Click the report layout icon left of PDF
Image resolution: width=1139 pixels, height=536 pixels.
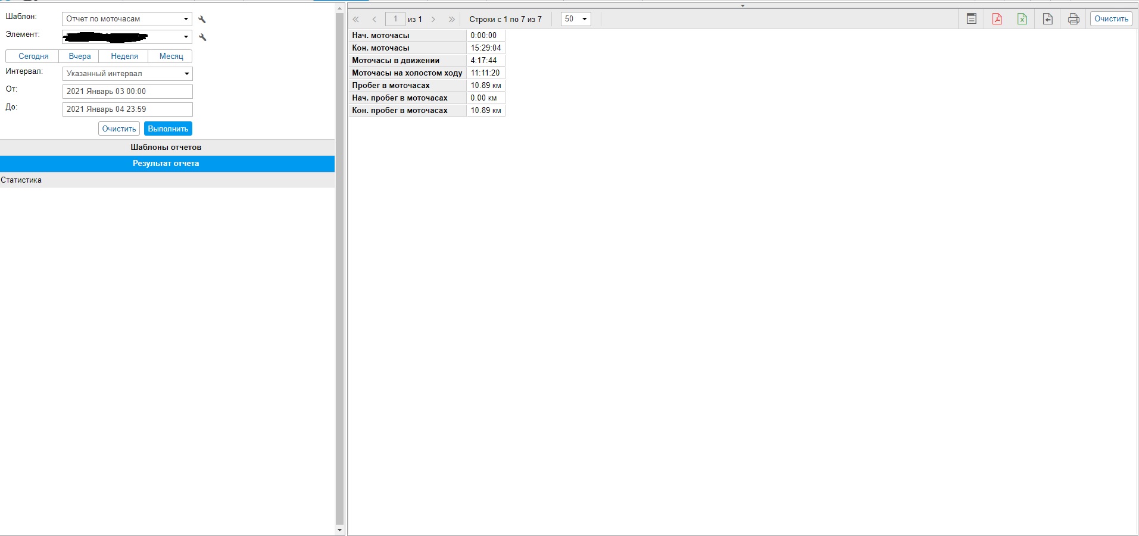[971, 19]
